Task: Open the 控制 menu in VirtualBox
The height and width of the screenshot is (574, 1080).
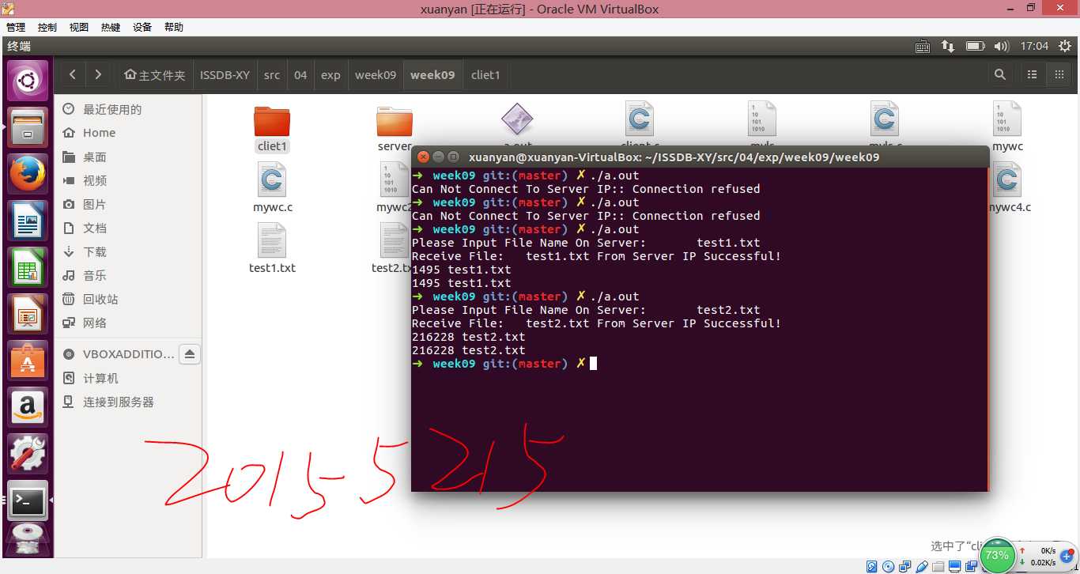Action: [47, 27]
